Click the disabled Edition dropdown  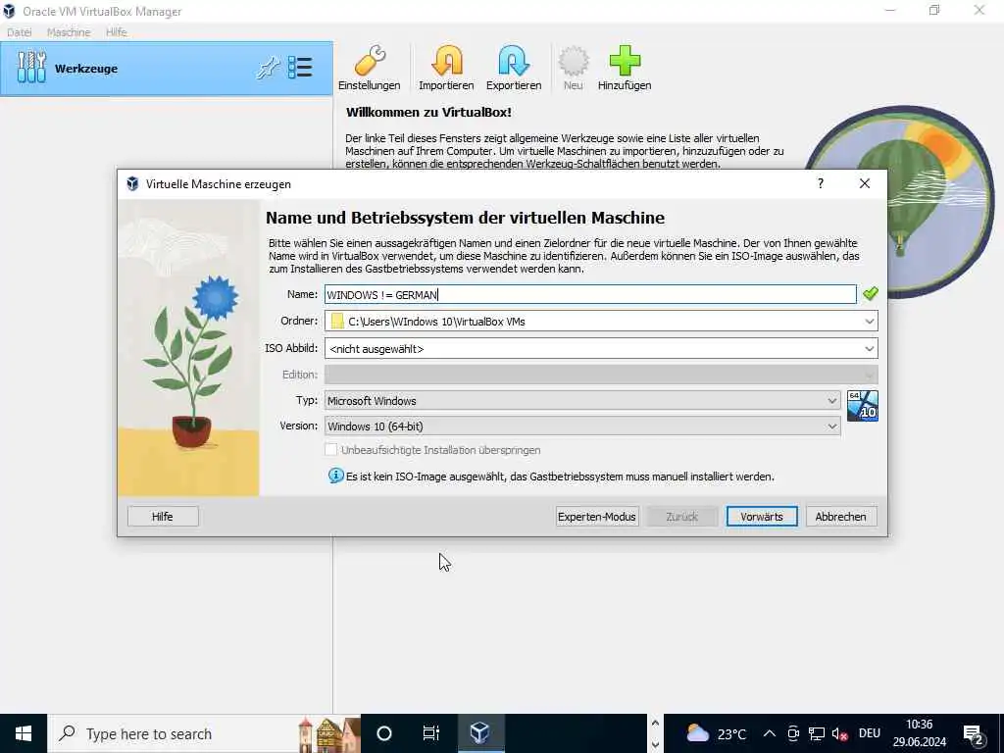[601, 375]
